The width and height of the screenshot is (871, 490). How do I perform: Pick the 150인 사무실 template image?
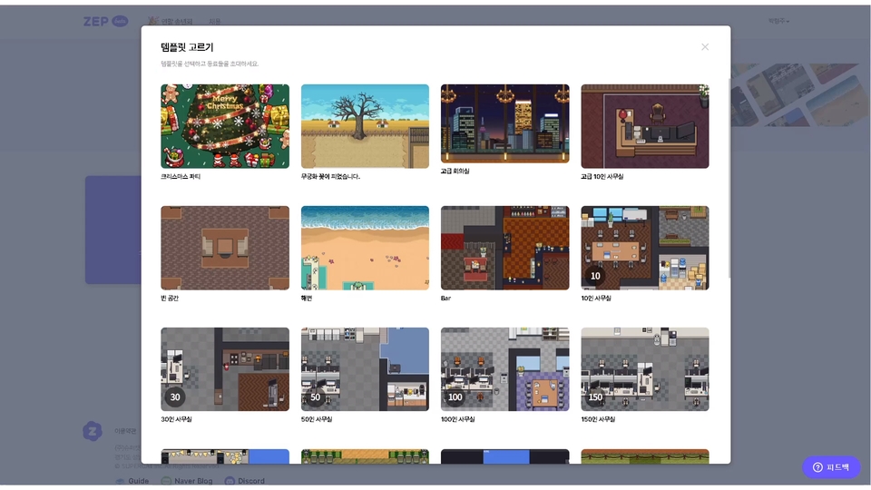(645, 369)
